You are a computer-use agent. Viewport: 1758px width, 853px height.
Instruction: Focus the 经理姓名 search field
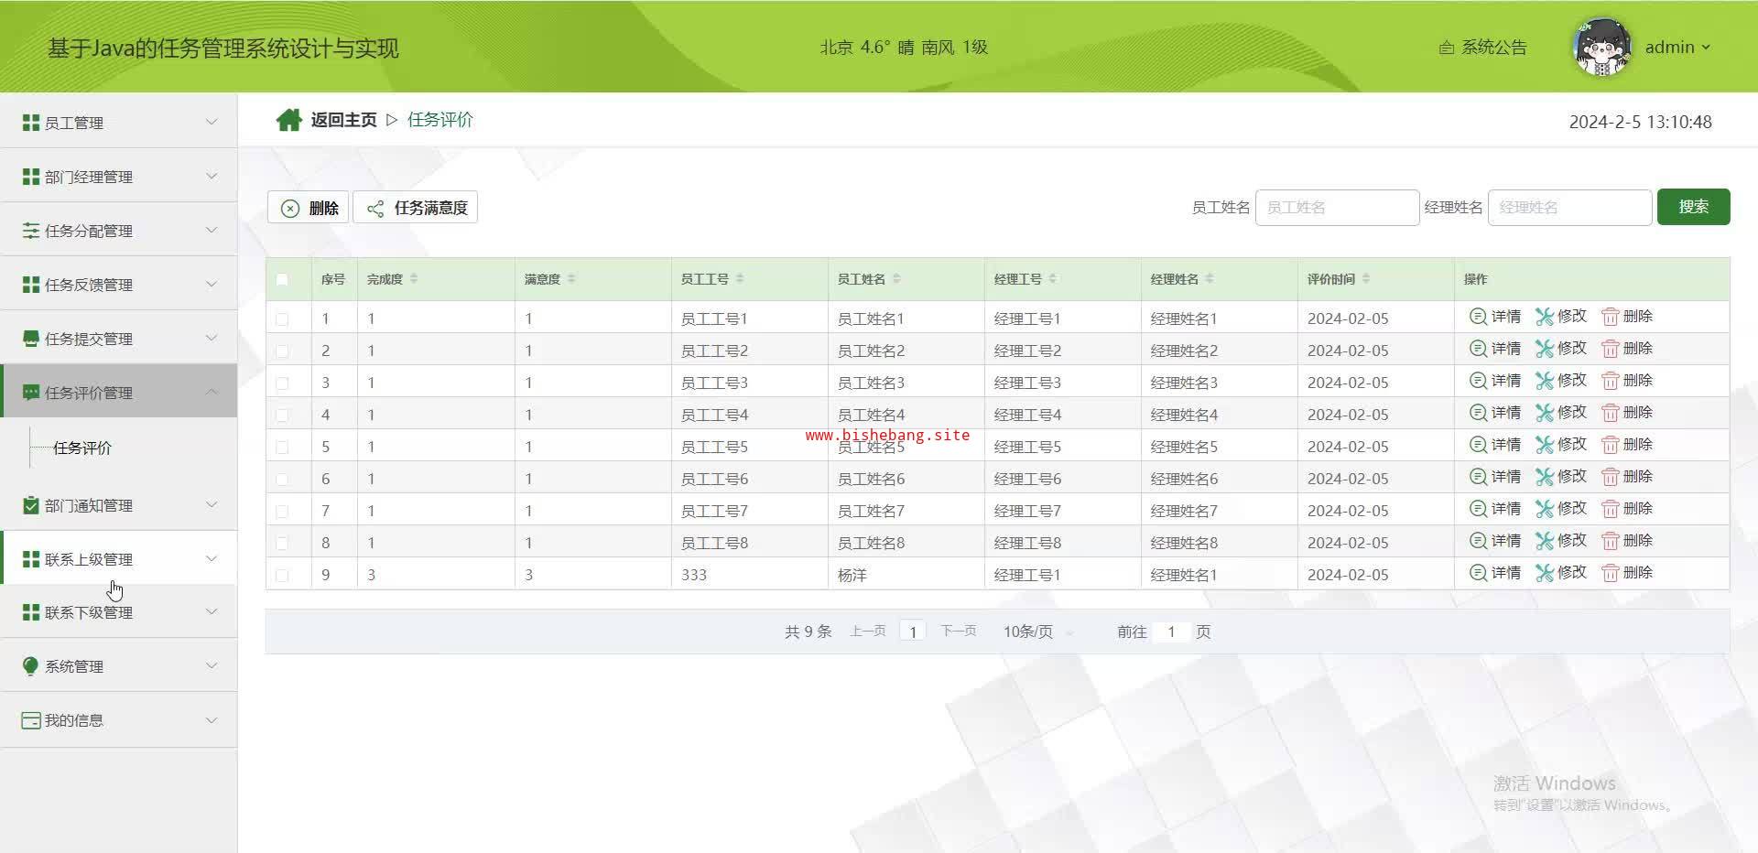coord(1569,208)
